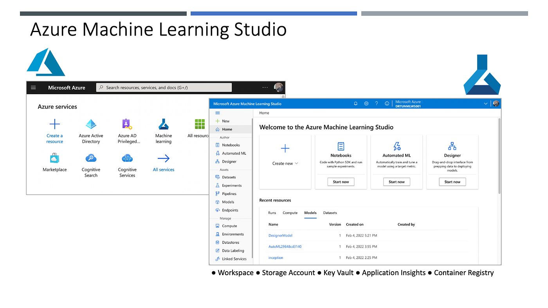
Task: Click the Create new plus icon
Action: click(x=285, y=148)
